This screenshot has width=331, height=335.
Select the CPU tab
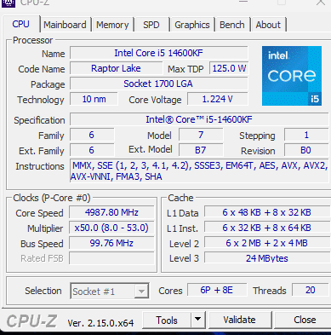point(21,24)
